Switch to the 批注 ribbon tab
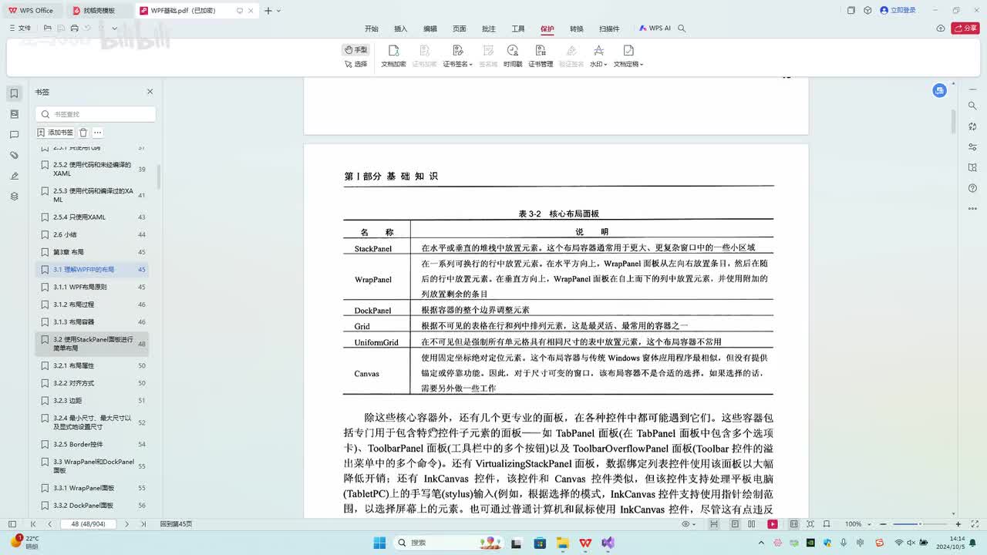987x555 pixels. click(x=489, y=29)
